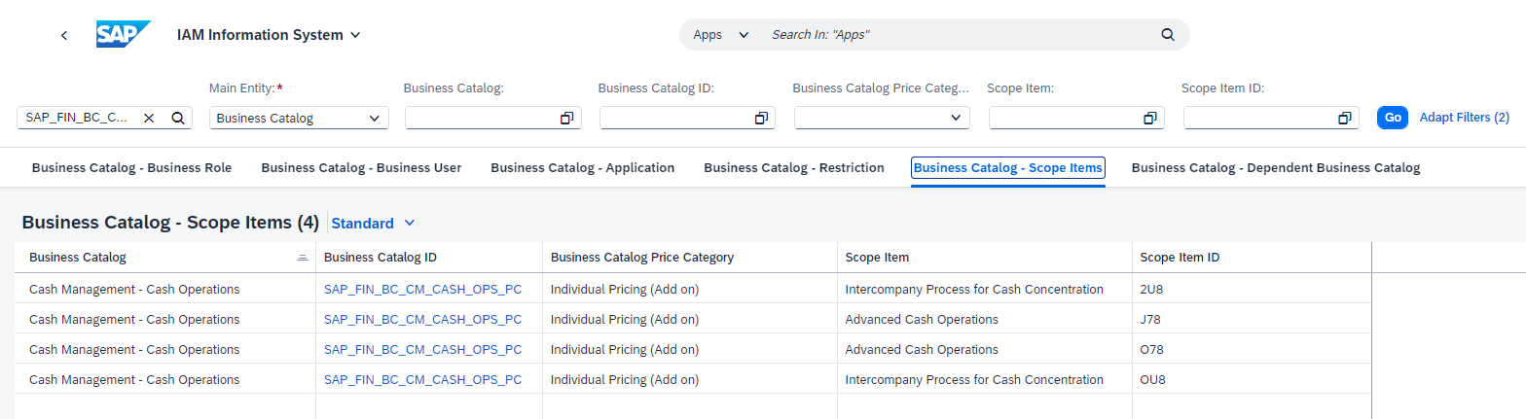Open Adapt Filters (2)
This screenshot has width=1526, height=419.
pyautogui.click(x=1464, y=118)
